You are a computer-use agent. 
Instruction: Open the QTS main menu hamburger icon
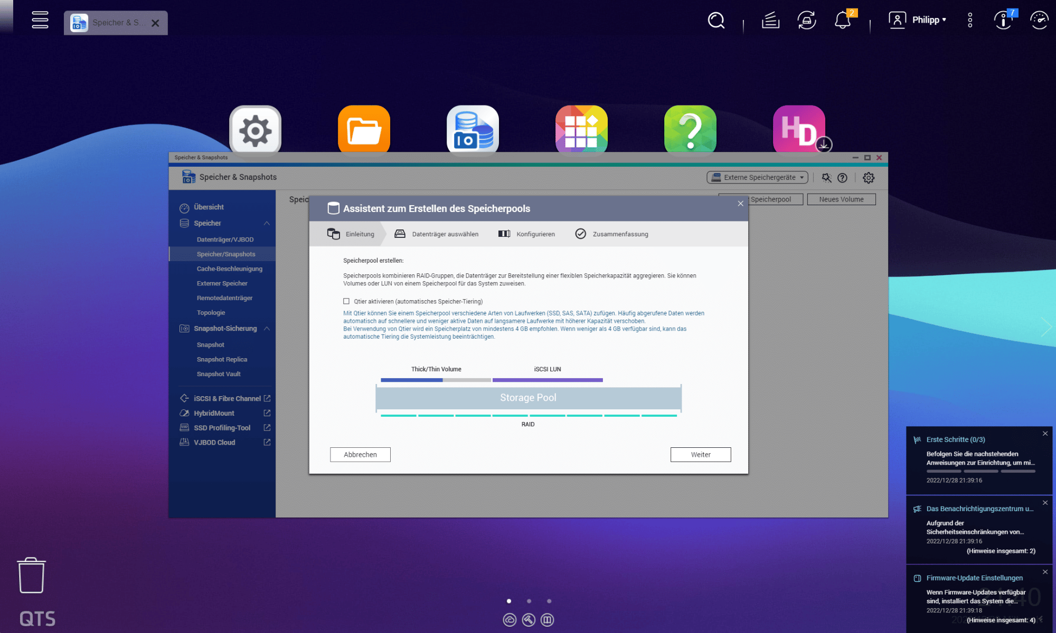[40, 20]
